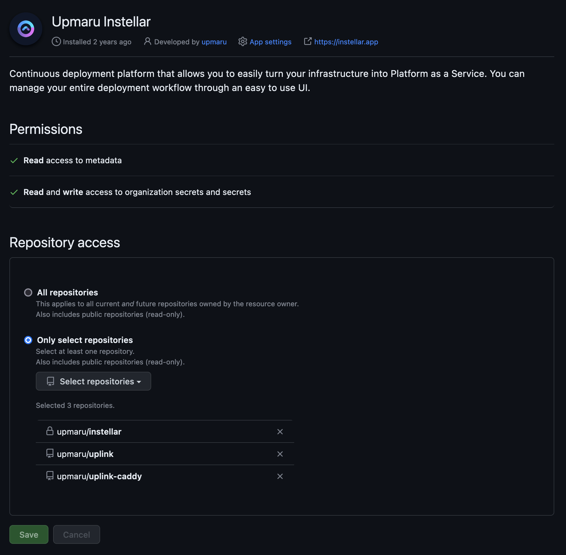Click the checkmark beside secrets permission
This screenshot has height=555, width=566.
point(14,192)
